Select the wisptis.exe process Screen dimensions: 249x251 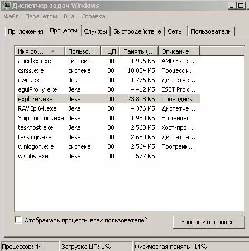click(x=108, y=156)
